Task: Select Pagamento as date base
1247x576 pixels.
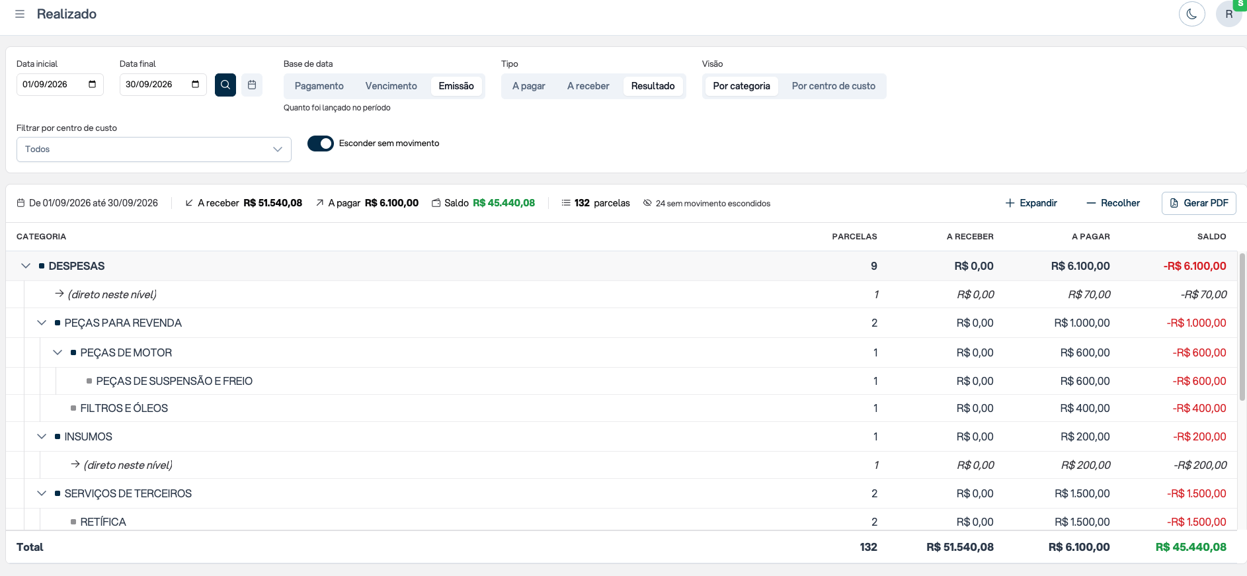Action: tap(319, 86)
